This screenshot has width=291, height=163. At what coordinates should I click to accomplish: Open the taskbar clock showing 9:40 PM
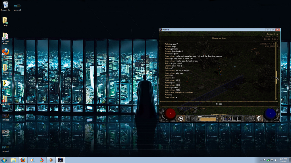tap(283, 160)
